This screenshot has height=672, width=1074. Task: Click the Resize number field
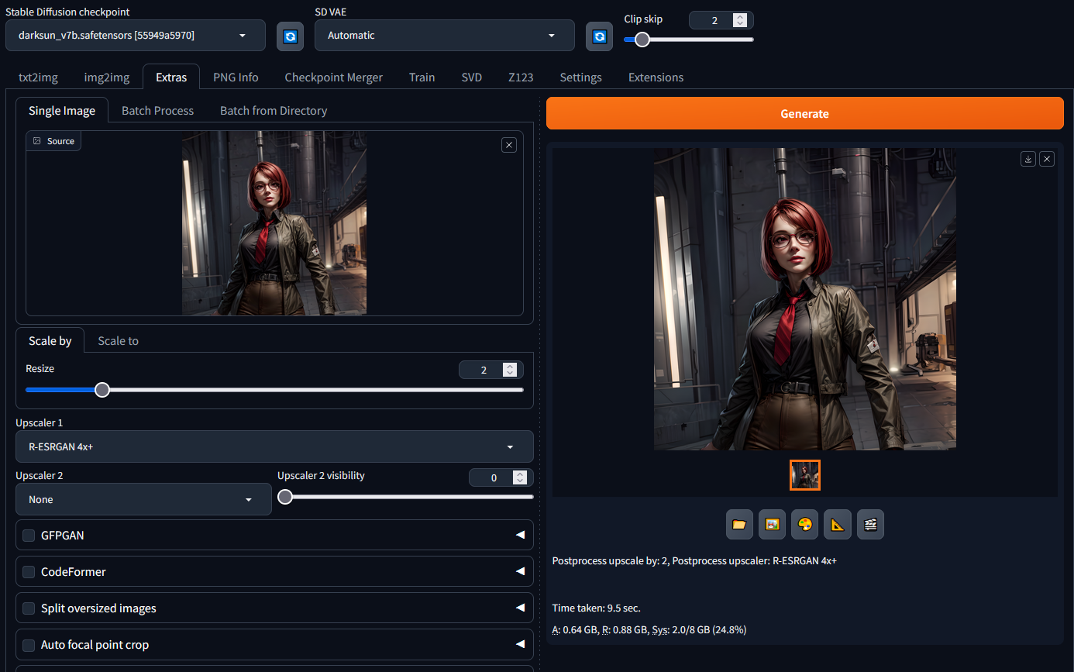coord(484,370)
